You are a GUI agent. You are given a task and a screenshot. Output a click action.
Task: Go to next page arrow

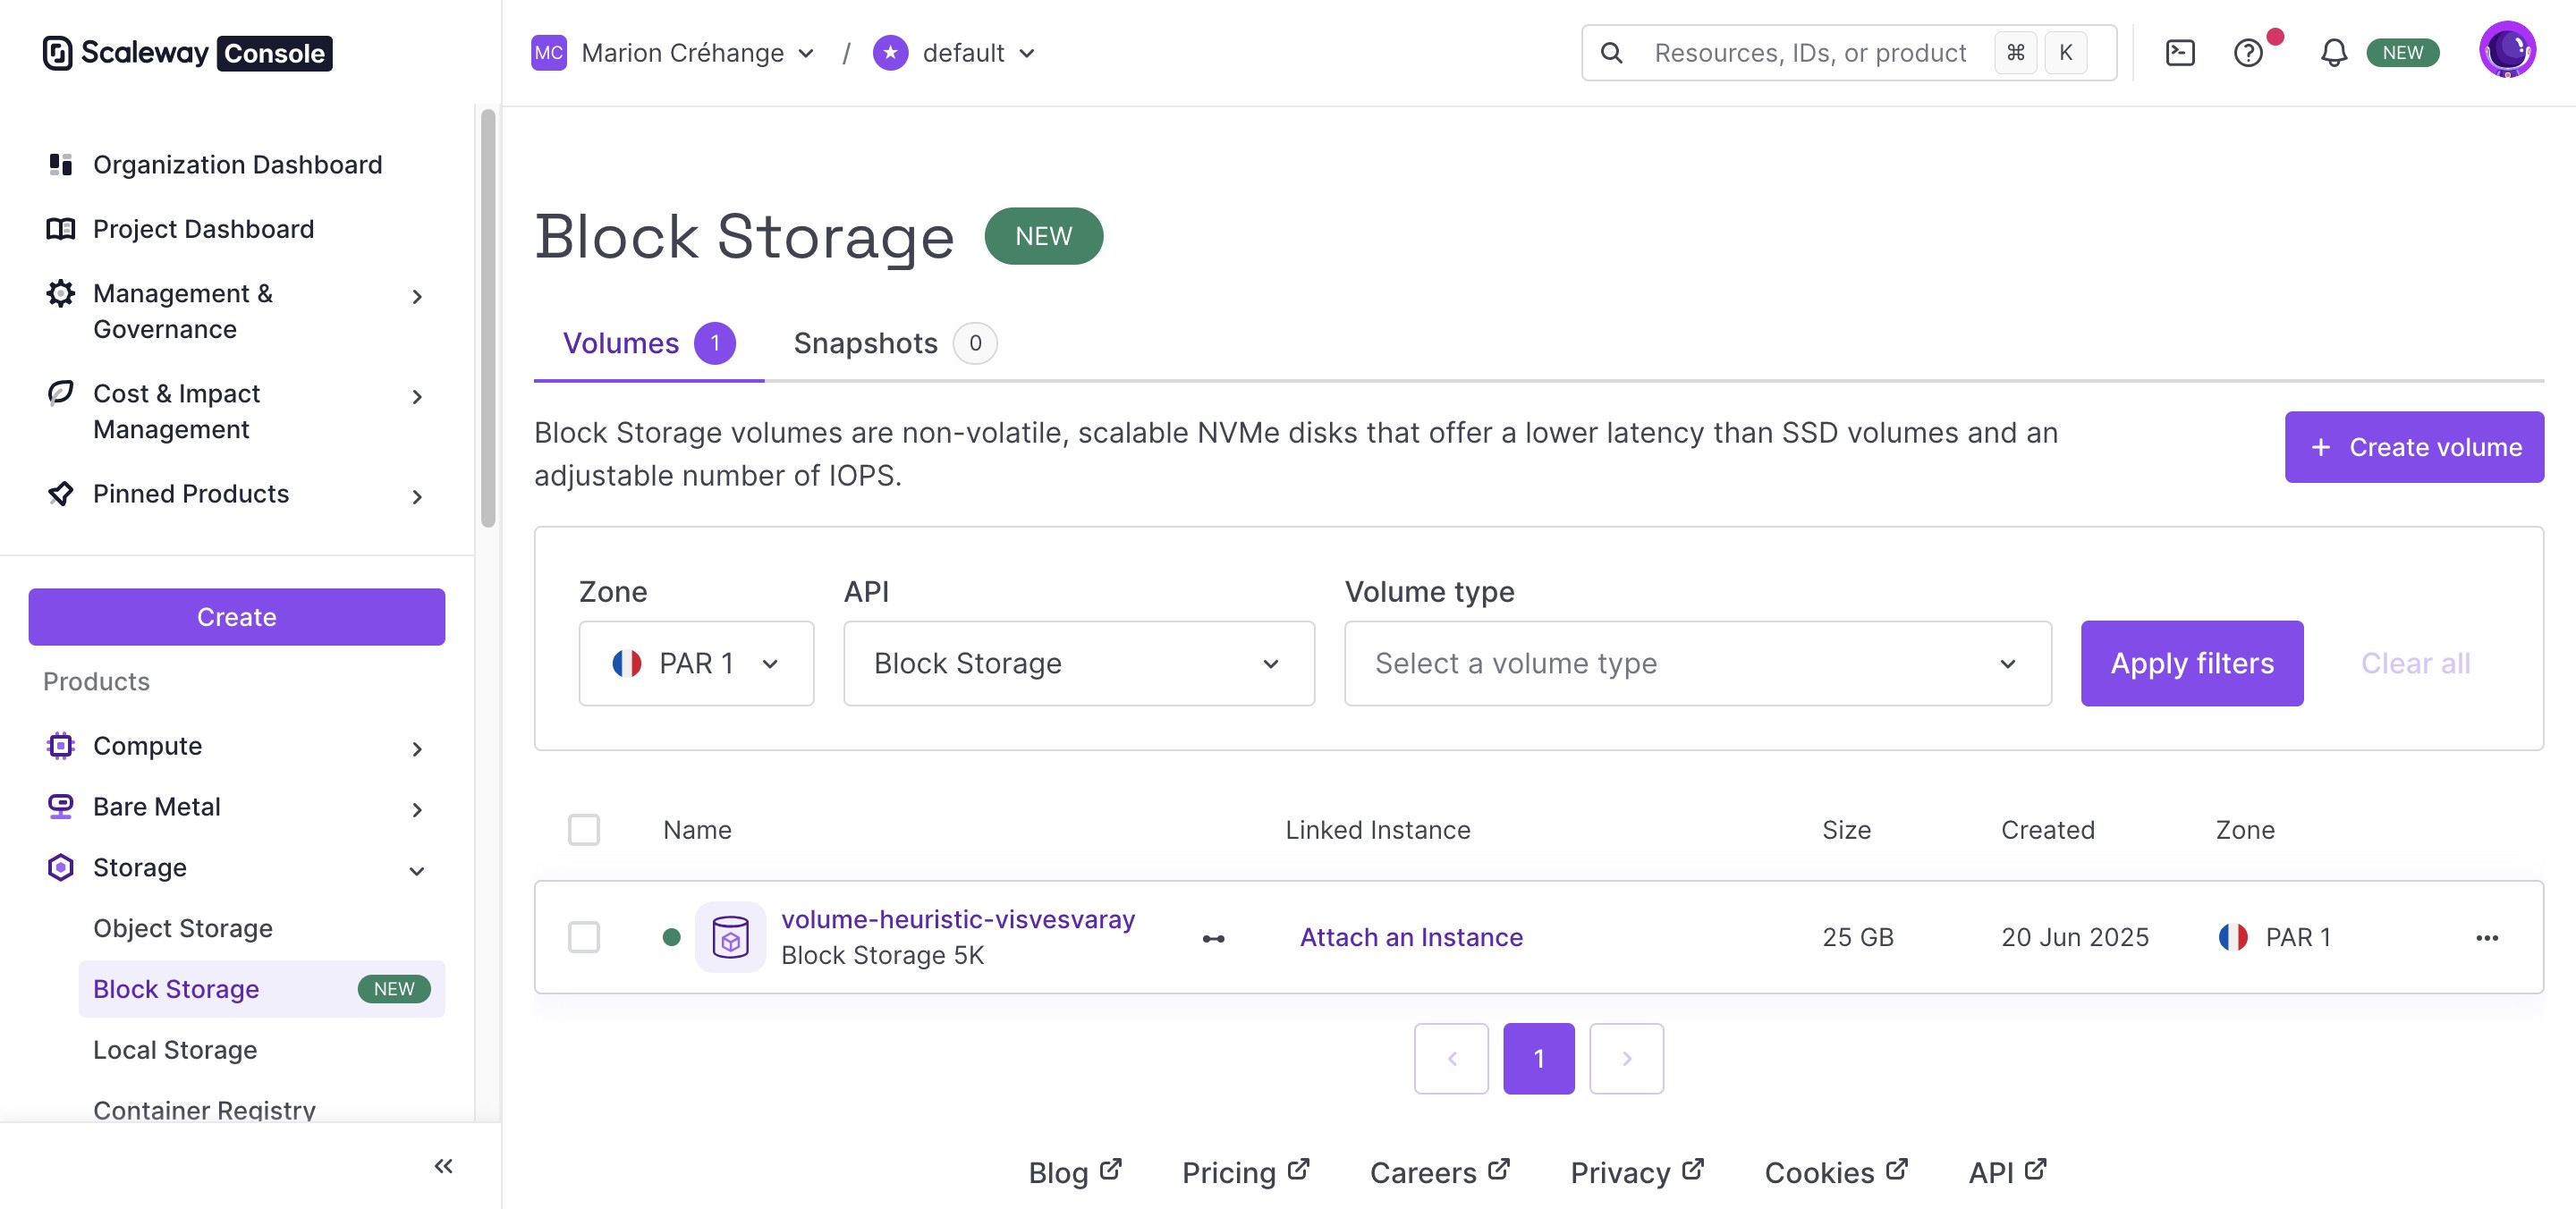[1627, 1058]
